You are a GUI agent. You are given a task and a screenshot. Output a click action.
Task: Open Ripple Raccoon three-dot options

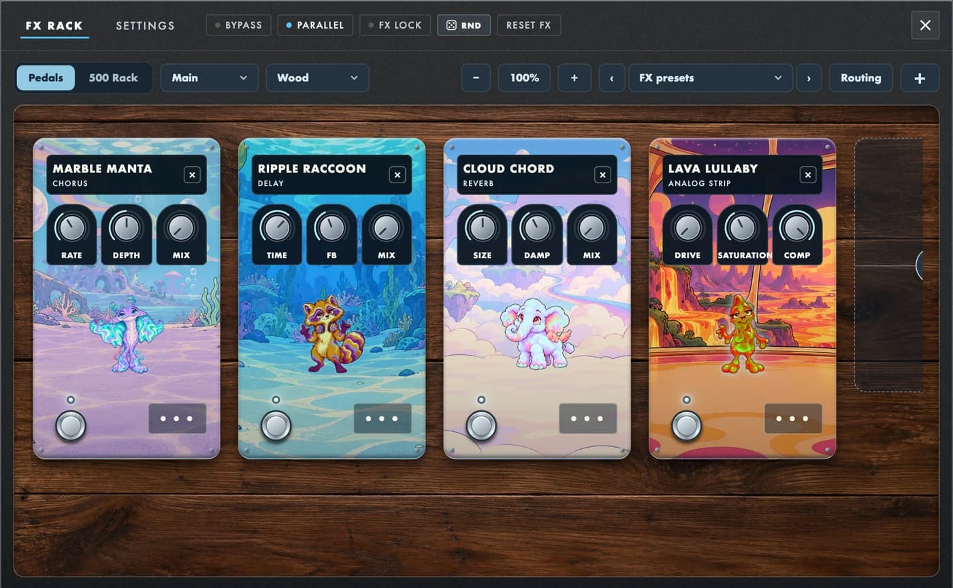(383, 418)
